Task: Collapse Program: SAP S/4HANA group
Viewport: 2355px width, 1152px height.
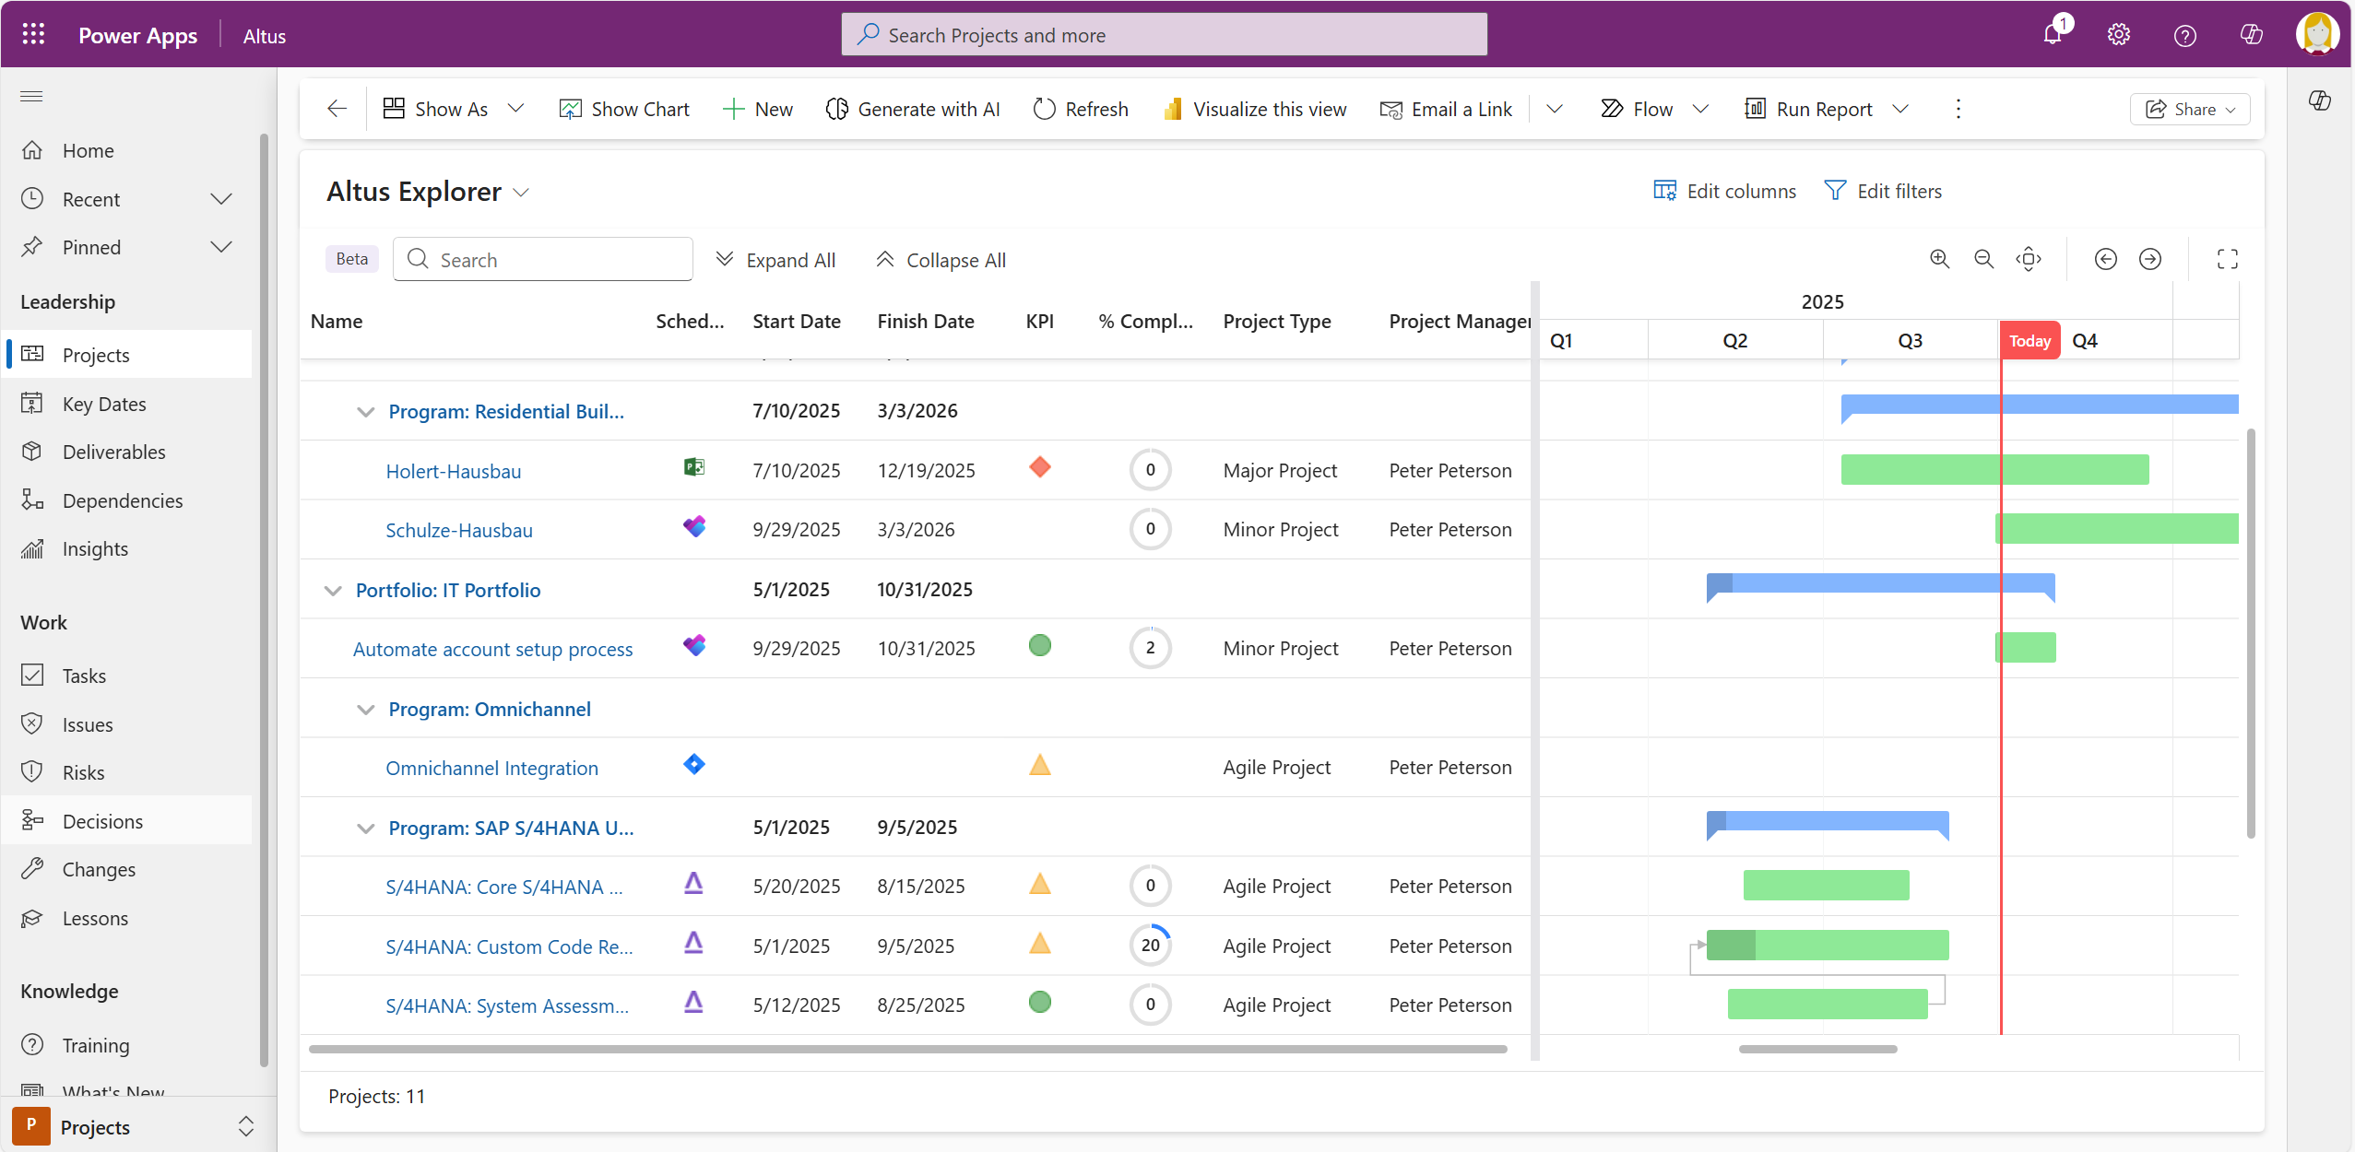Action: [366, 829]
